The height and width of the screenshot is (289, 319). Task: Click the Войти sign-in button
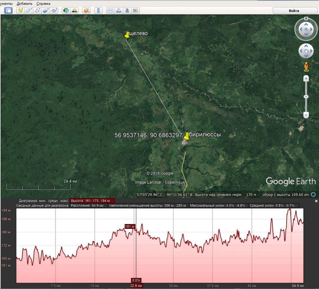294,10
